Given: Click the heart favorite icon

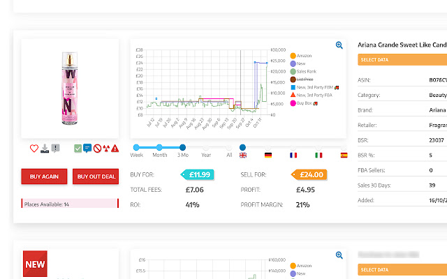Looking at the screenshot, I should (x=34, y=149).
